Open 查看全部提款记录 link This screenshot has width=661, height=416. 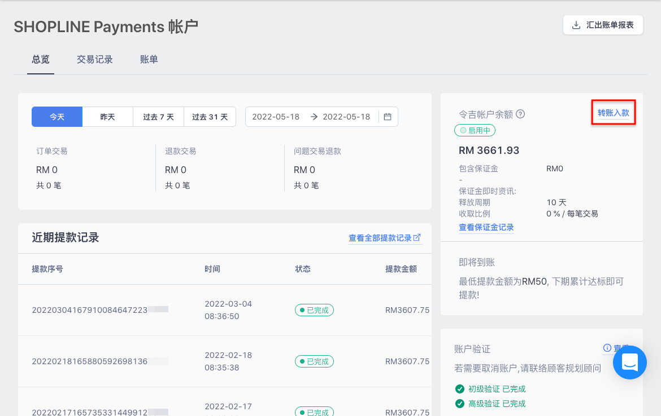380,238
